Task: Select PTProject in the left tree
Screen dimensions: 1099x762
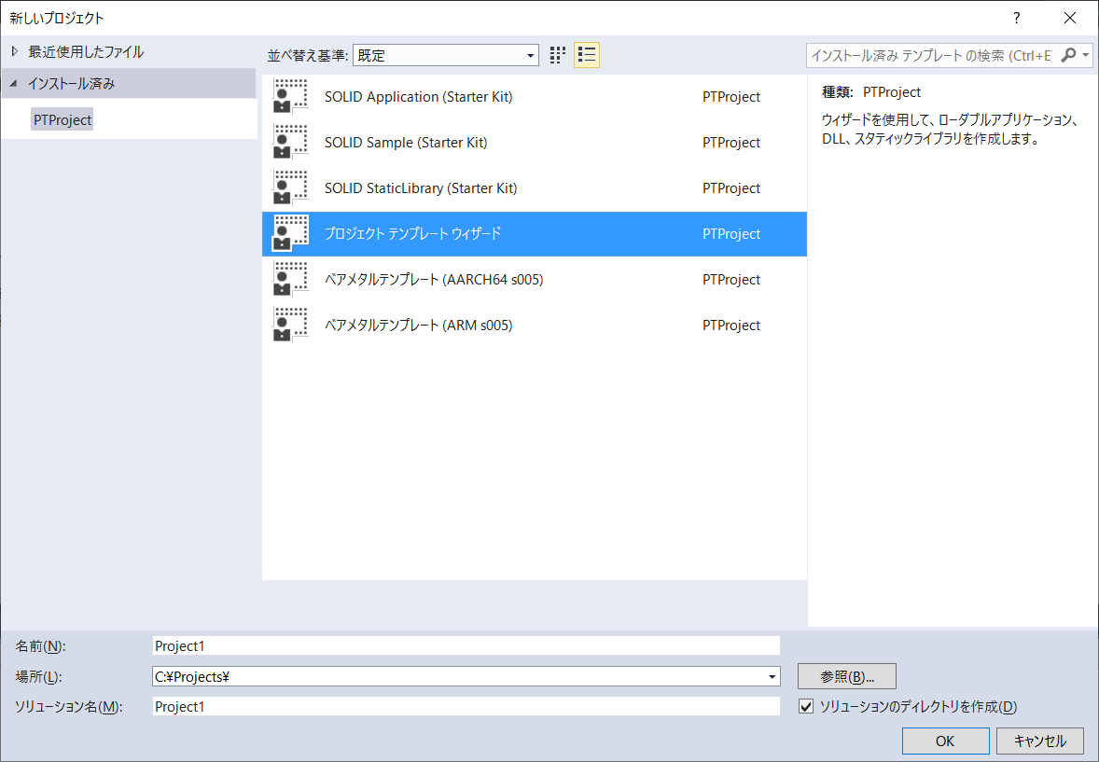Action: [63, 120]
